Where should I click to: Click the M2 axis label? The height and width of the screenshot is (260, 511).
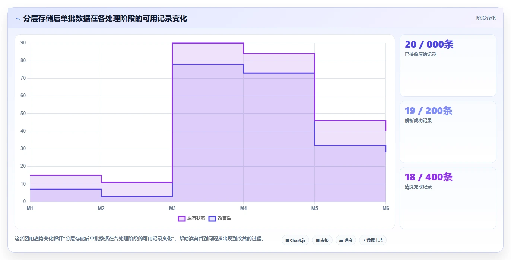pyautogui.click(x=101, y=208)
